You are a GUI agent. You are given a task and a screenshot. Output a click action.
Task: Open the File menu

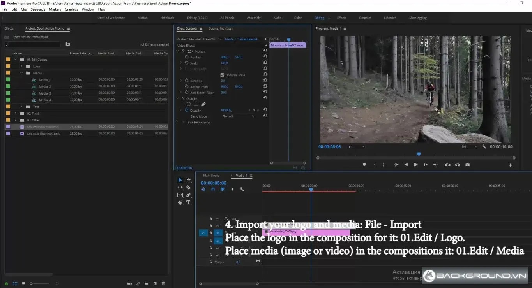(x=5, y=9)
